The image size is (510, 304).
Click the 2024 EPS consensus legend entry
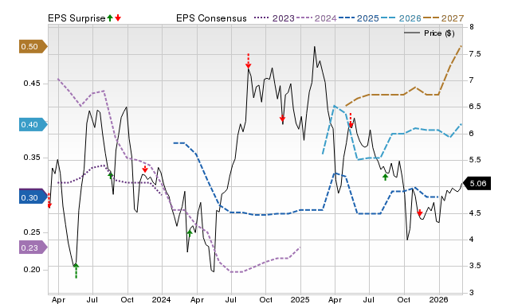coord(316,18)
